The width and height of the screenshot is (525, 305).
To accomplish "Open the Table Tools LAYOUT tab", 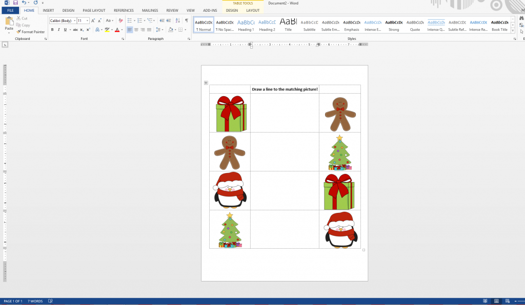I will 253,10.
